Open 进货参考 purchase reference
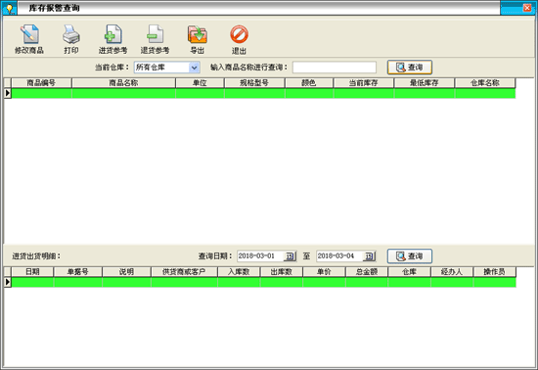538x370 pixels. tap(112, 39)
